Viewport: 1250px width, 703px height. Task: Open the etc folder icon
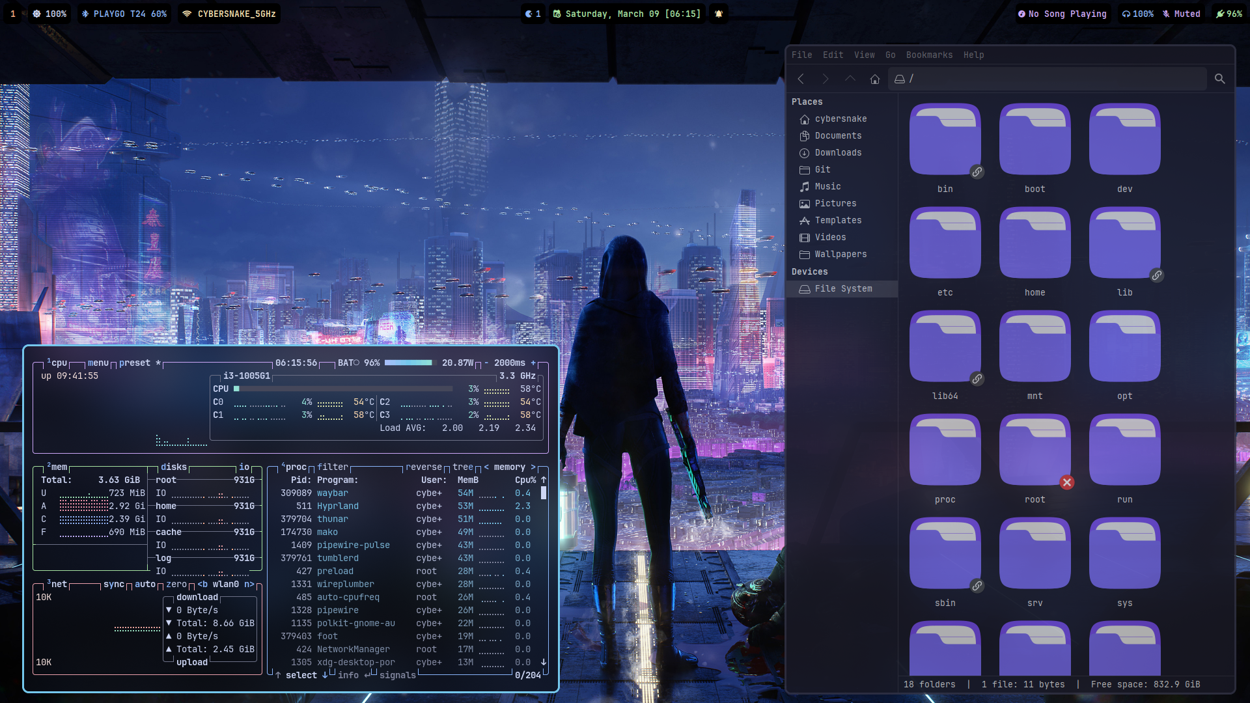tap(945, 243)
